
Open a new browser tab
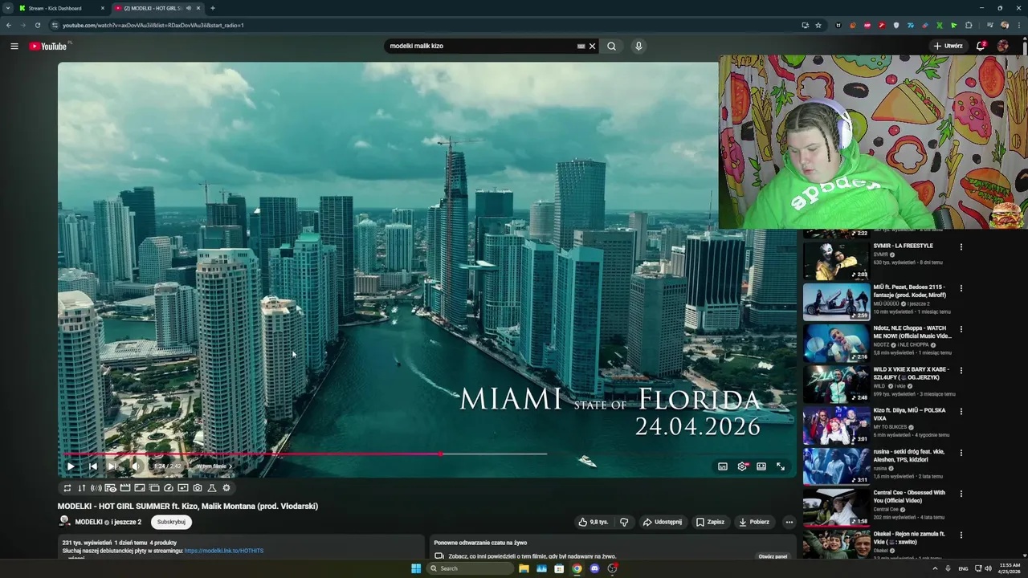(213, 8)
